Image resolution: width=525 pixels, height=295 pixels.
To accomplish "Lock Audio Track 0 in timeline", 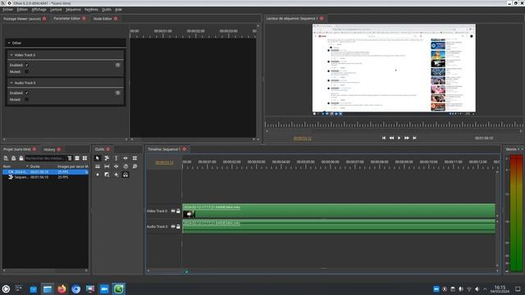I will 178,226.
